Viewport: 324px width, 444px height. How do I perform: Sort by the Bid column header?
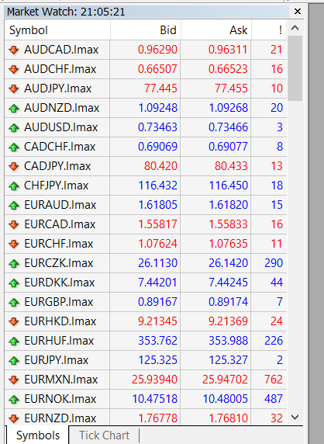(145, 30)
